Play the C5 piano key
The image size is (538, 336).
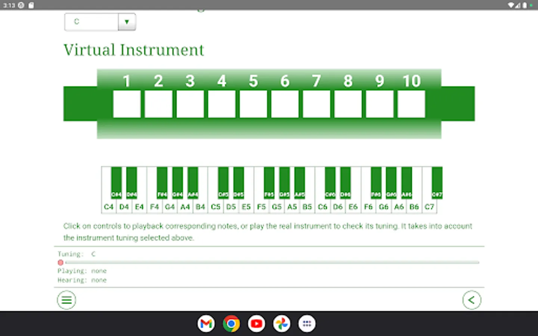[x=216, y=206]
